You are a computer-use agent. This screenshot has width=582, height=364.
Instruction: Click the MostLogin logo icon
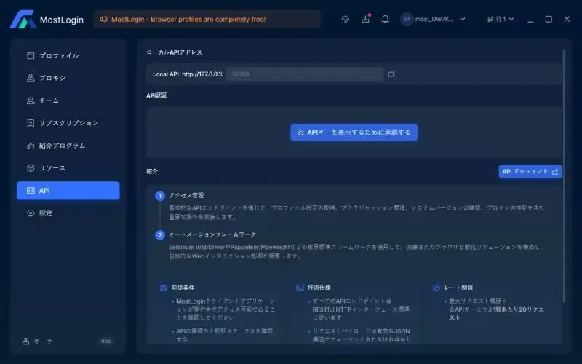coord(23,20)
